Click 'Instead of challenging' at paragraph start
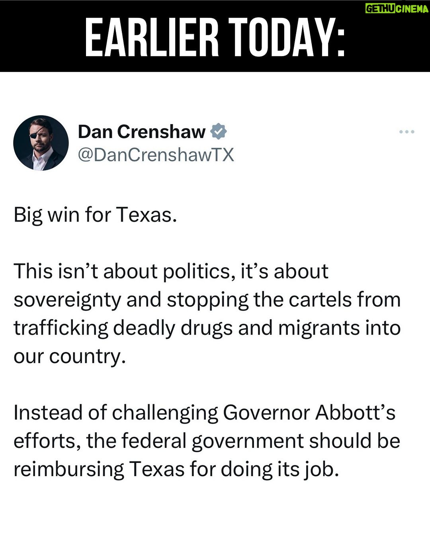This screenshot has width=430, height=537. coord(116,414)
